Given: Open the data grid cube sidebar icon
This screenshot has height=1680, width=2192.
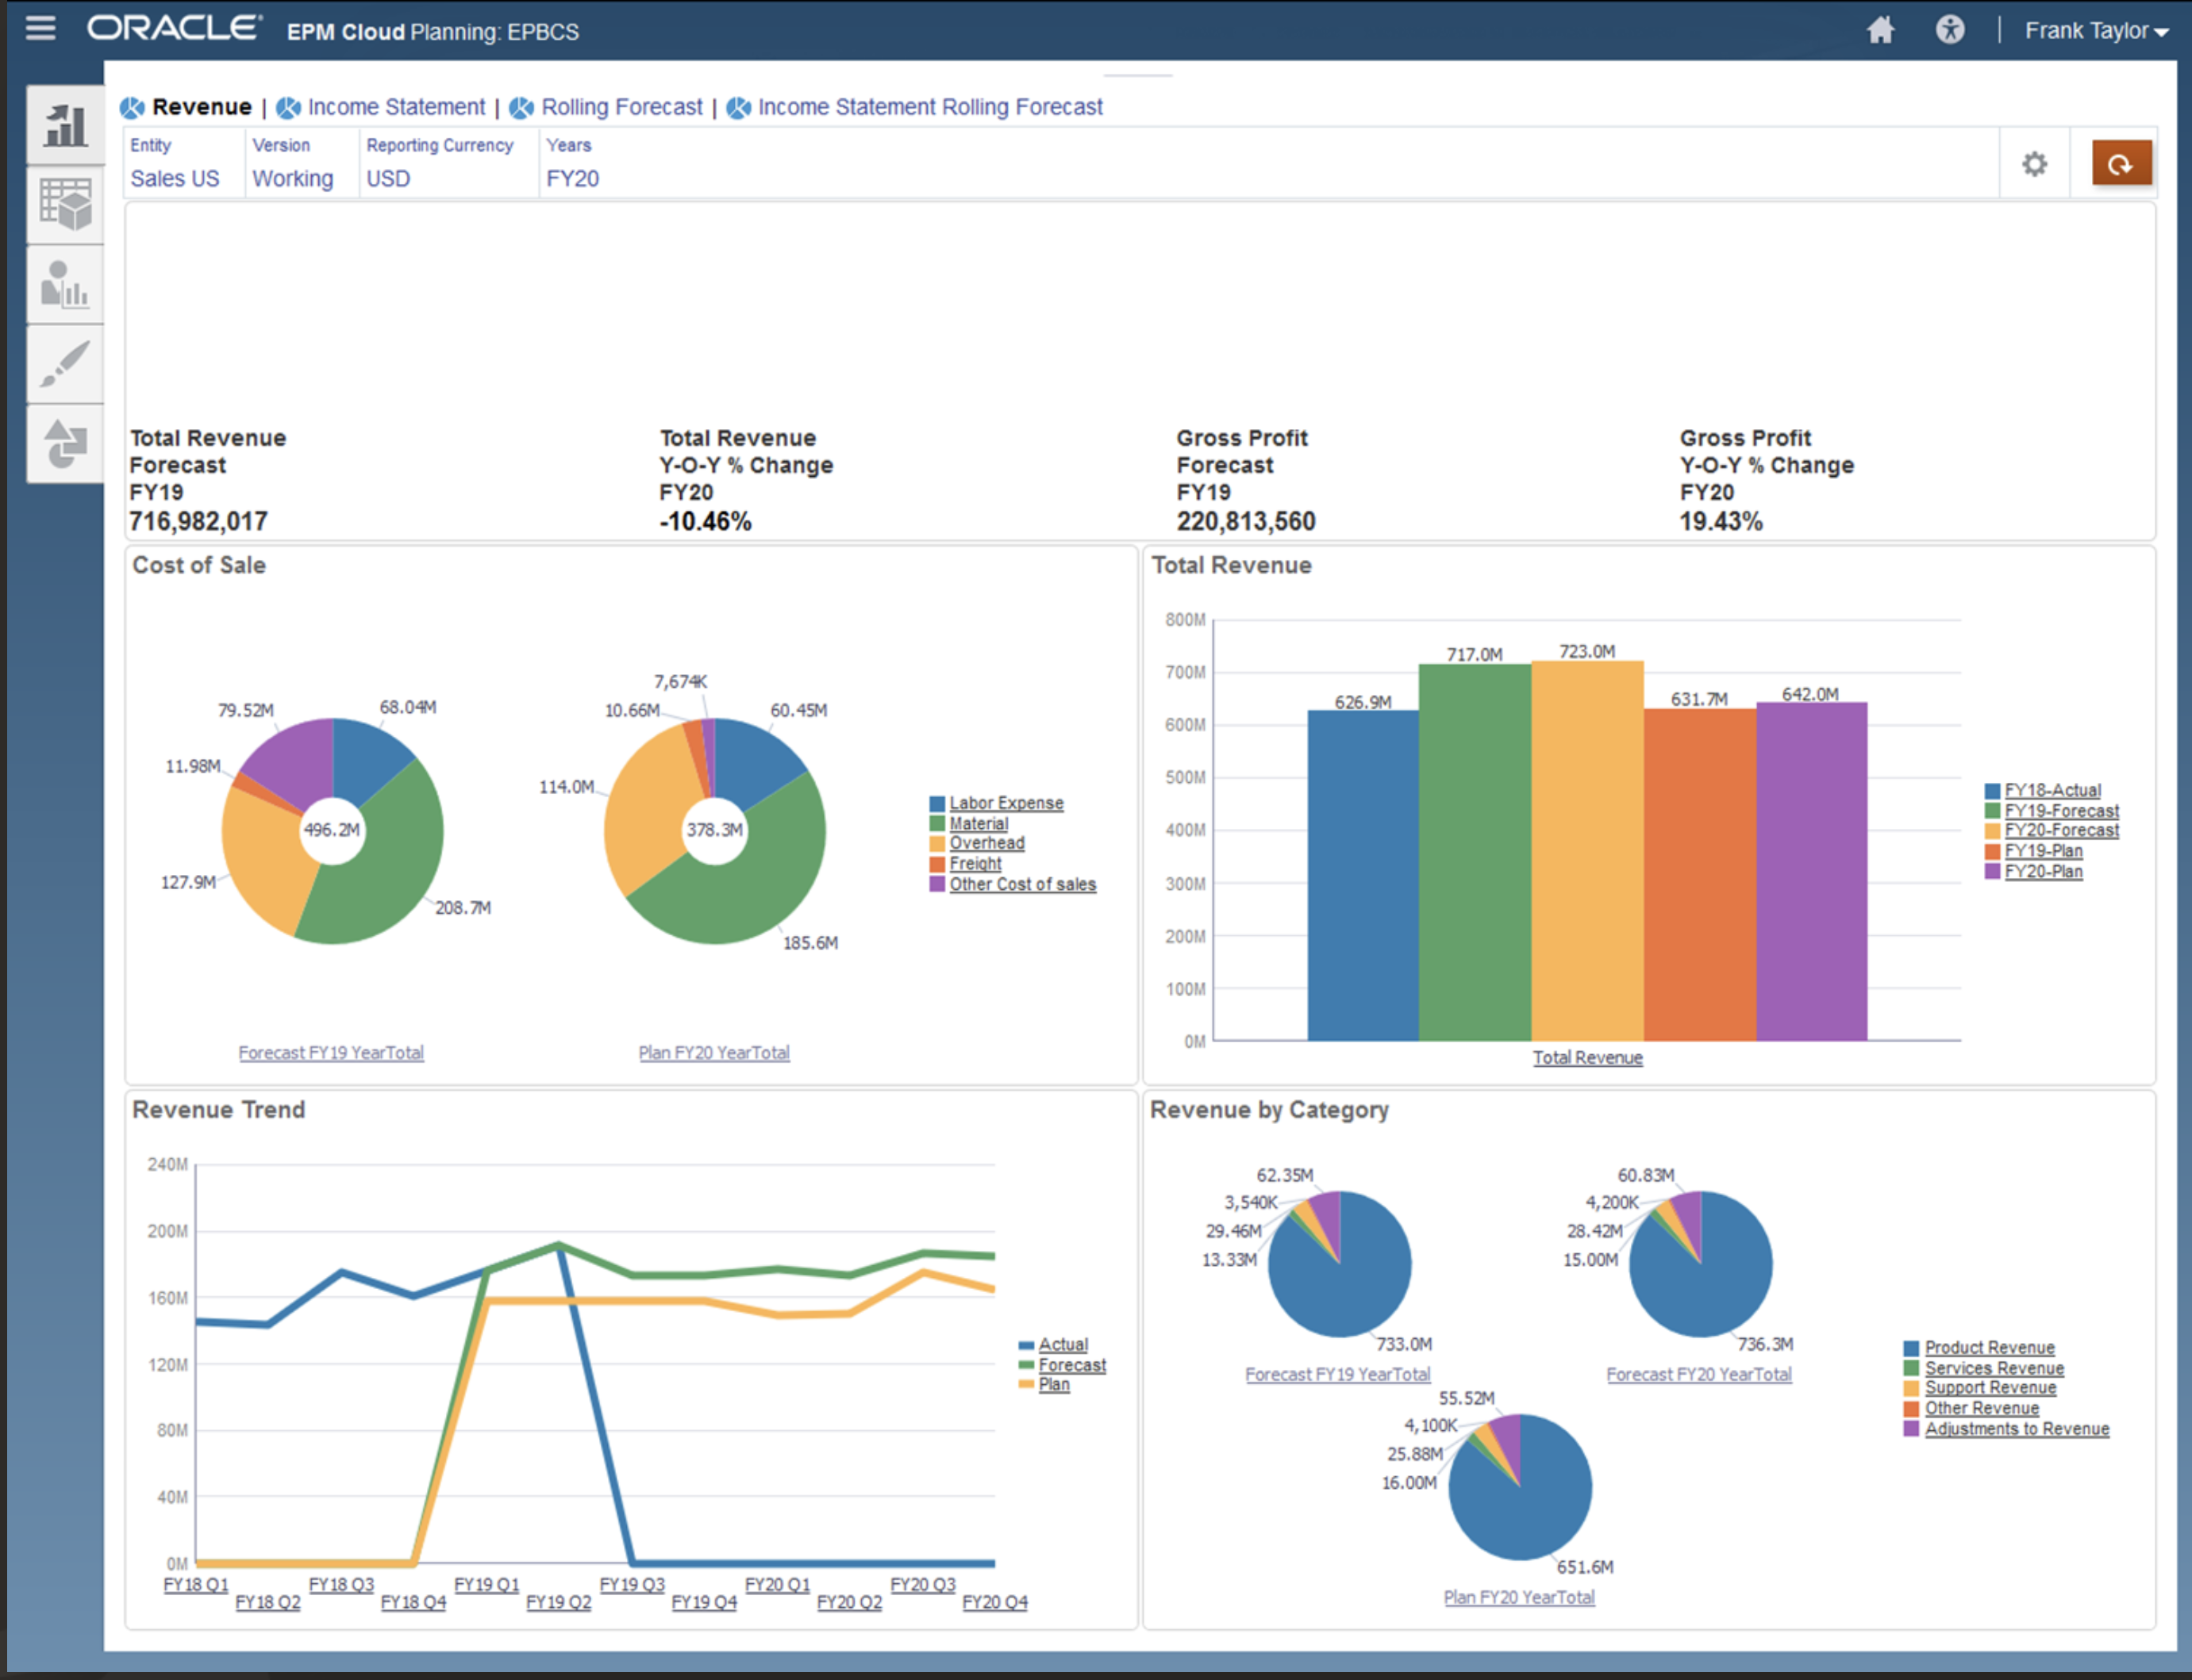Looking at the screenshot, I should pos(66,205).
